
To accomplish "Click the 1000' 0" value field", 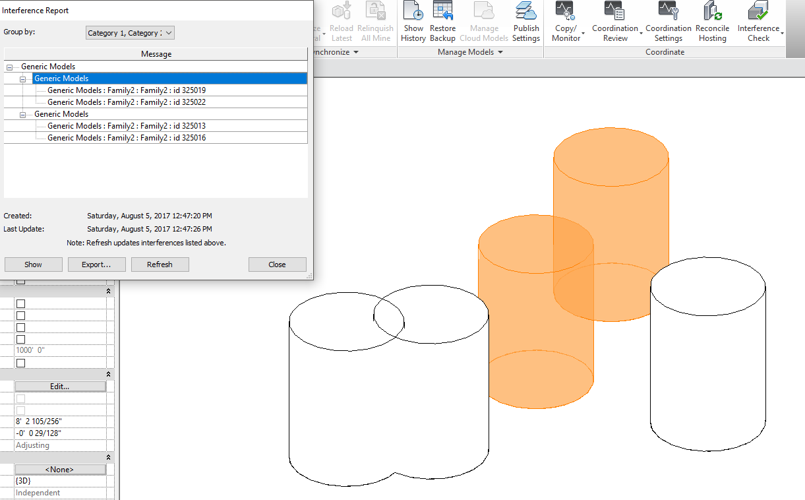I will [x=60, y=351].
